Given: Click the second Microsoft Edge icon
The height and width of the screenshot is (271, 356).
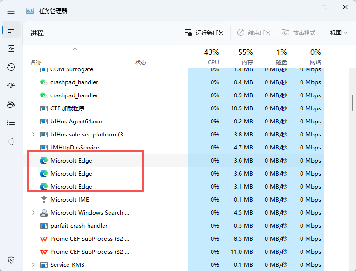Looking at the screenshot, I should point(44,174).
